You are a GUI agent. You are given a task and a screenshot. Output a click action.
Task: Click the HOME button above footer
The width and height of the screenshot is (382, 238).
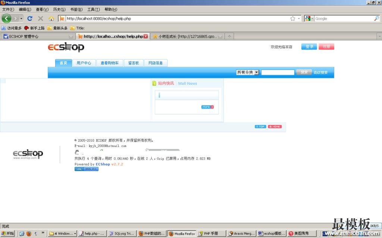coord(275,126)
